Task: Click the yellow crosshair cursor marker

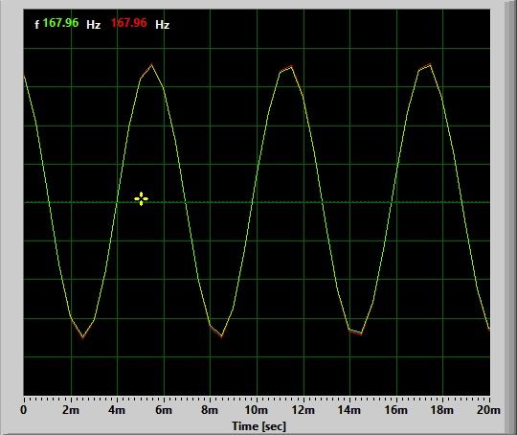Action: pyautogui.click(x=141, y=199)
